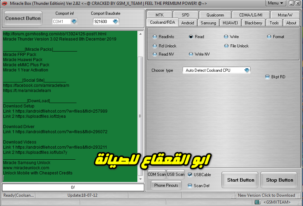
Task: Click 'Link 2 https://uploadfiles.io/f/ubx7y' log line
Action: point(35,152)
